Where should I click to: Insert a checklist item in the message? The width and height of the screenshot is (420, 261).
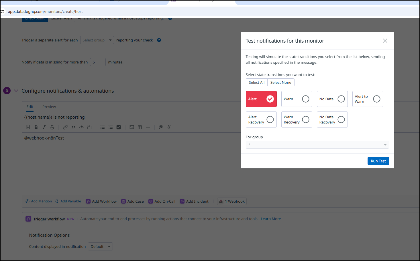(x=119, y=127)
